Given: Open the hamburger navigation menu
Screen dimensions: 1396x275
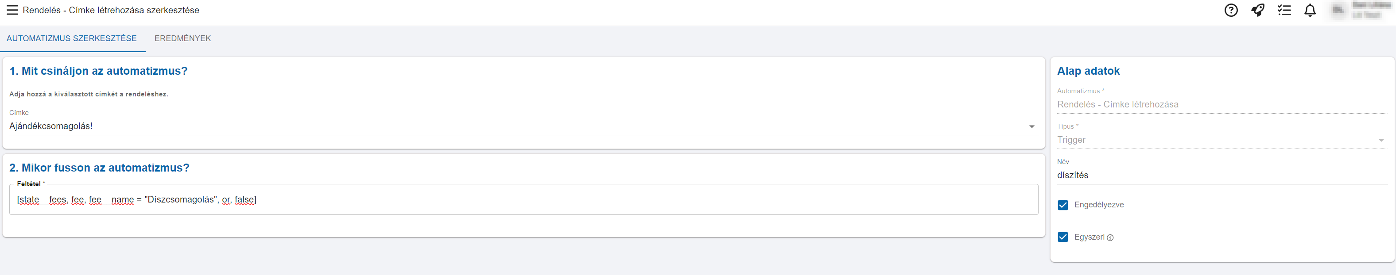Looking at the screenshot, I should (12, 10).
